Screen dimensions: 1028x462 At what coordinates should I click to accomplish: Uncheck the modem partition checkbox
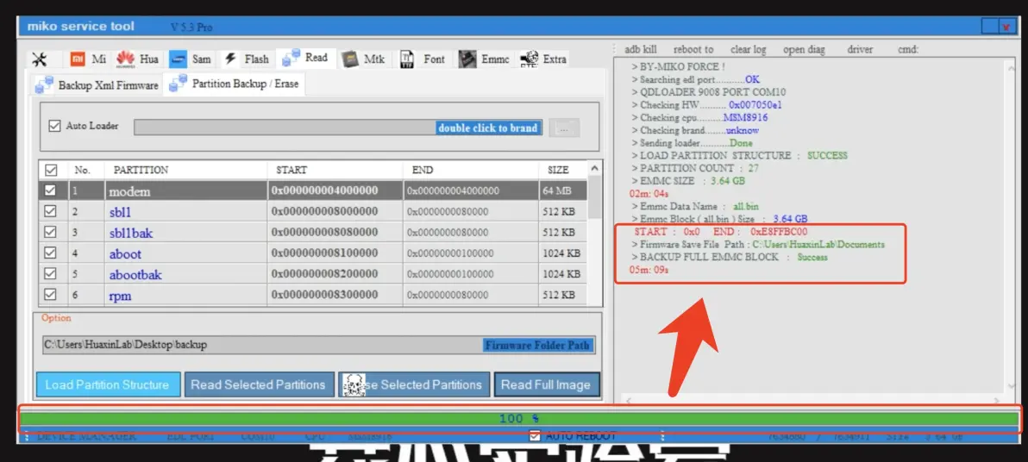point(50,190)
